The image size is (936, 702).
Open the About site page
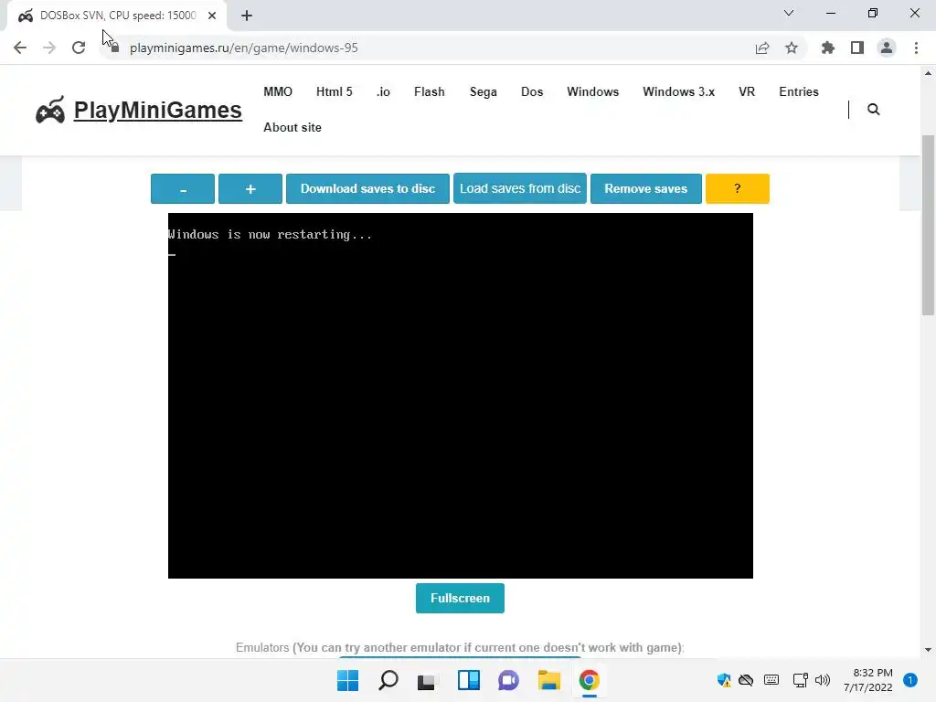(292, 128)
